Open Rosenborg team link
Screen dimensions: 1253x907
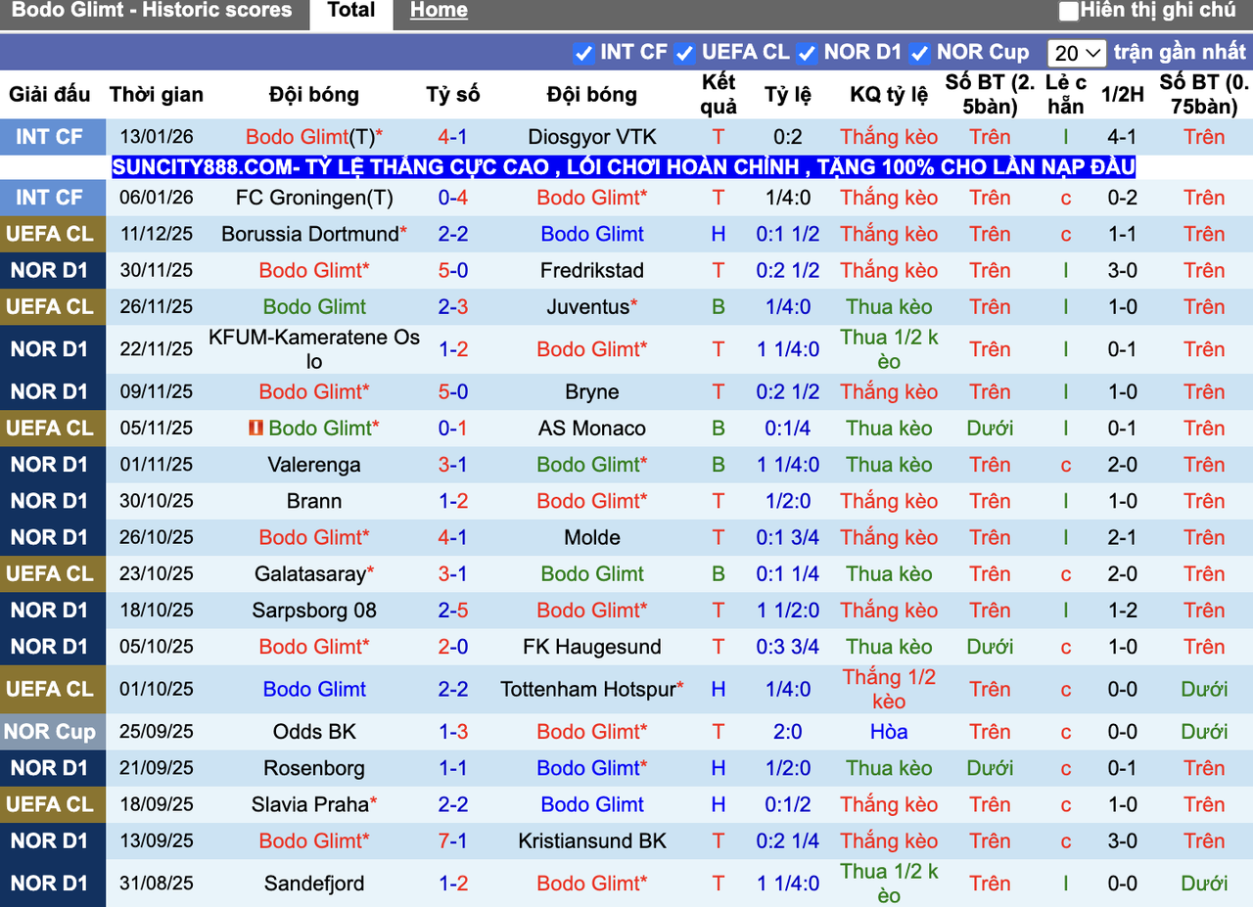click(314, 768)
